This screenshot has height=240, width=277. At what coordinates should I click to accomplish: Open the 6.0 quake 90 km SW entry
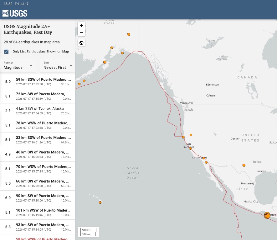click(x=38, y=198)
